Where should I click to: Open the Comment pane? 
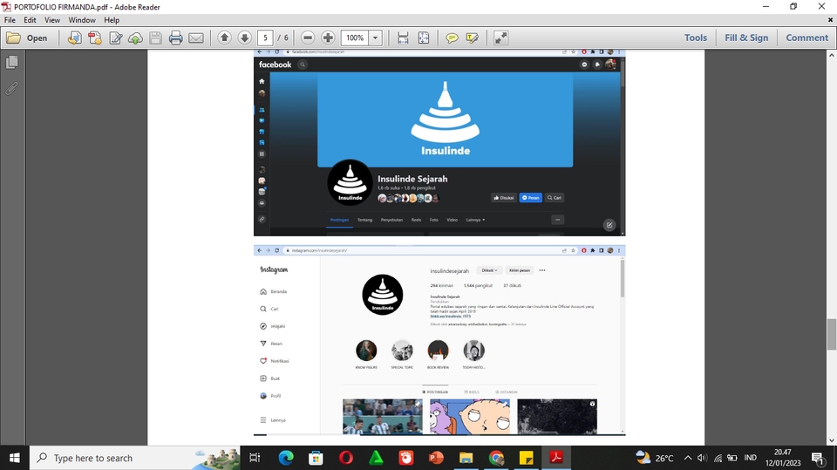pos(806,37)
